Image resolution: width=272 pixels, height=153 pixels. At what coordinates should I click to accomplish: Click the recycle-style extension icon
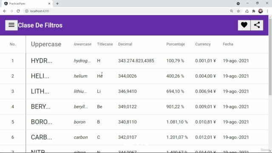pyautogui.click(x=247, y=11)
